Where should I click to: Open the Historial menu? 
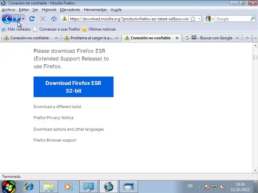[x=49, y=10]
